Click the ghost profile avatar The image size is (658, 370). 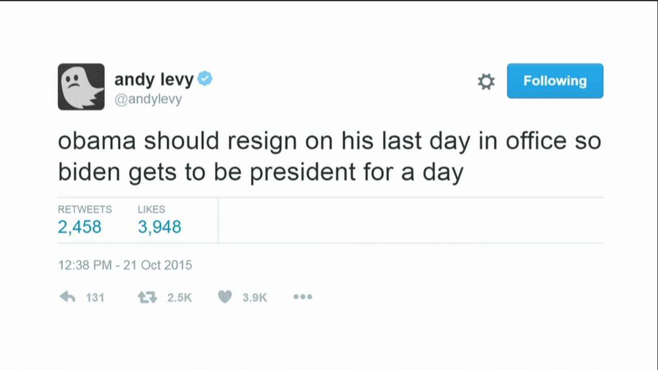[x=81, y=87]
